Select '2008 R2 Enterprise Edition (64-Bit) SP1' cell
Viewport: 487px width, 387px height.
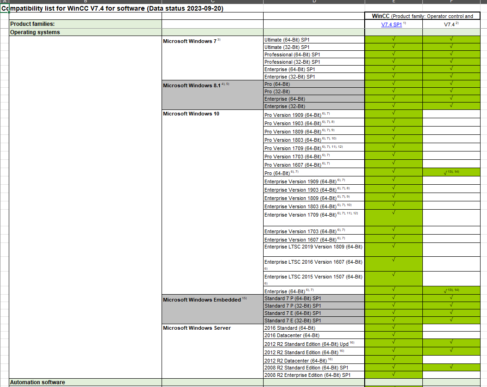point(314,375)
